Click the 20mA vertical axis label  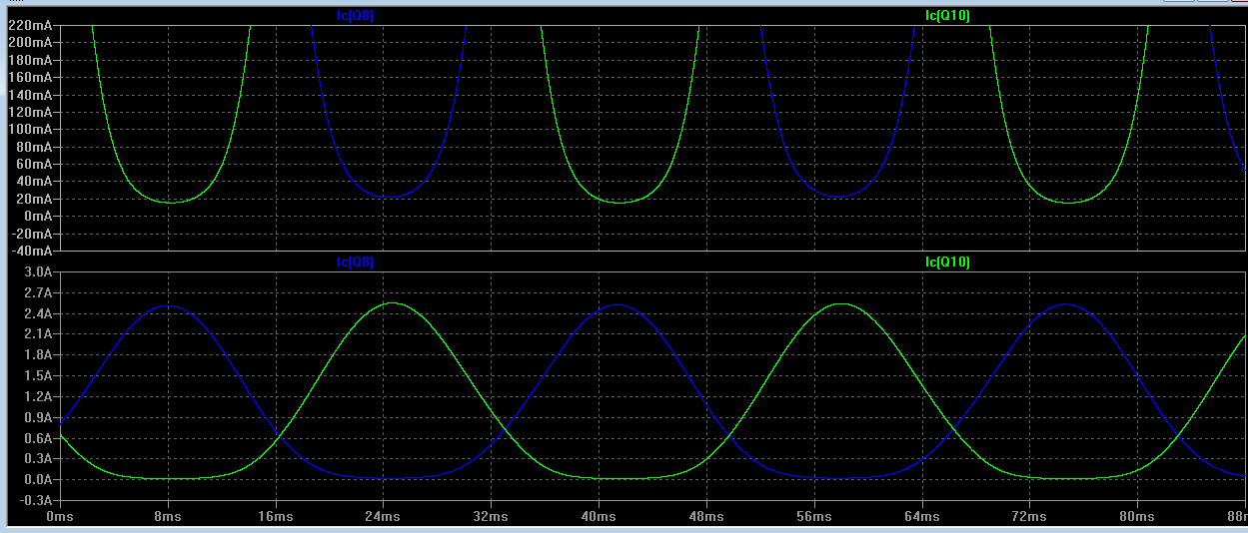coord(34,199)
